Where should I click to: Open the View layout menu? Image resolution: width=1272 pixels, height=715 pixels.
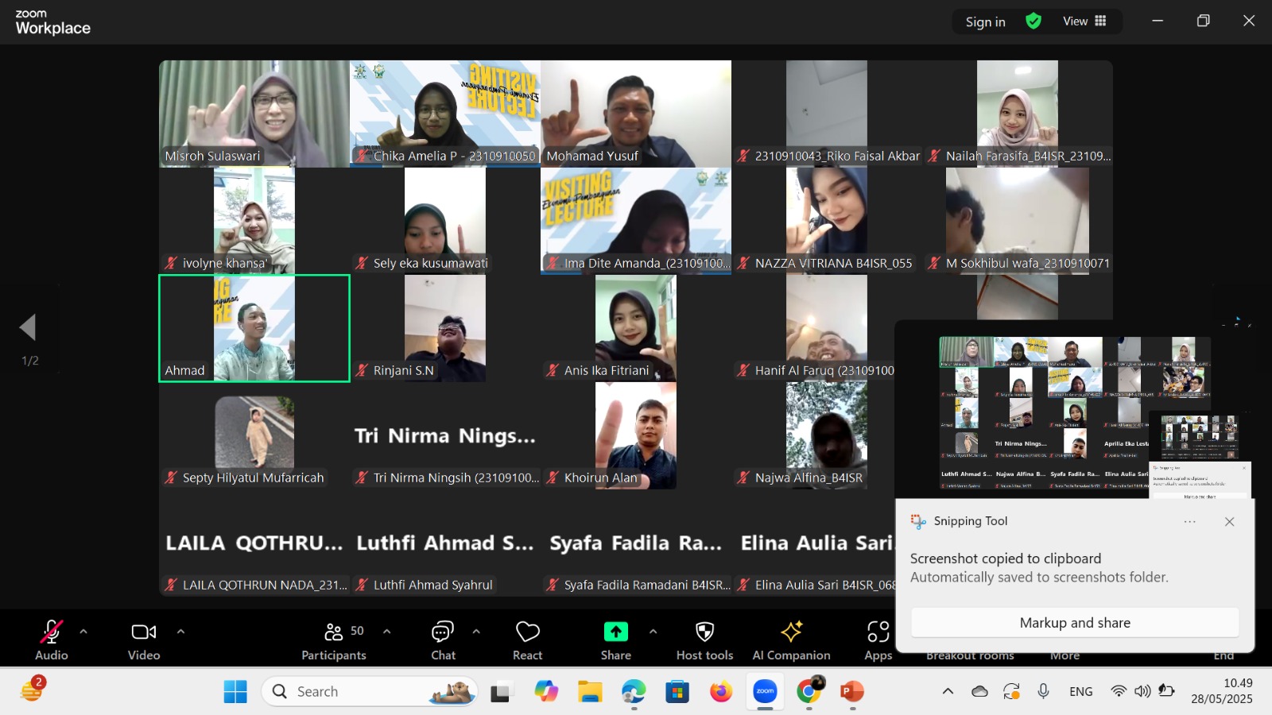pyautogui.click(x=1085, y=21)
